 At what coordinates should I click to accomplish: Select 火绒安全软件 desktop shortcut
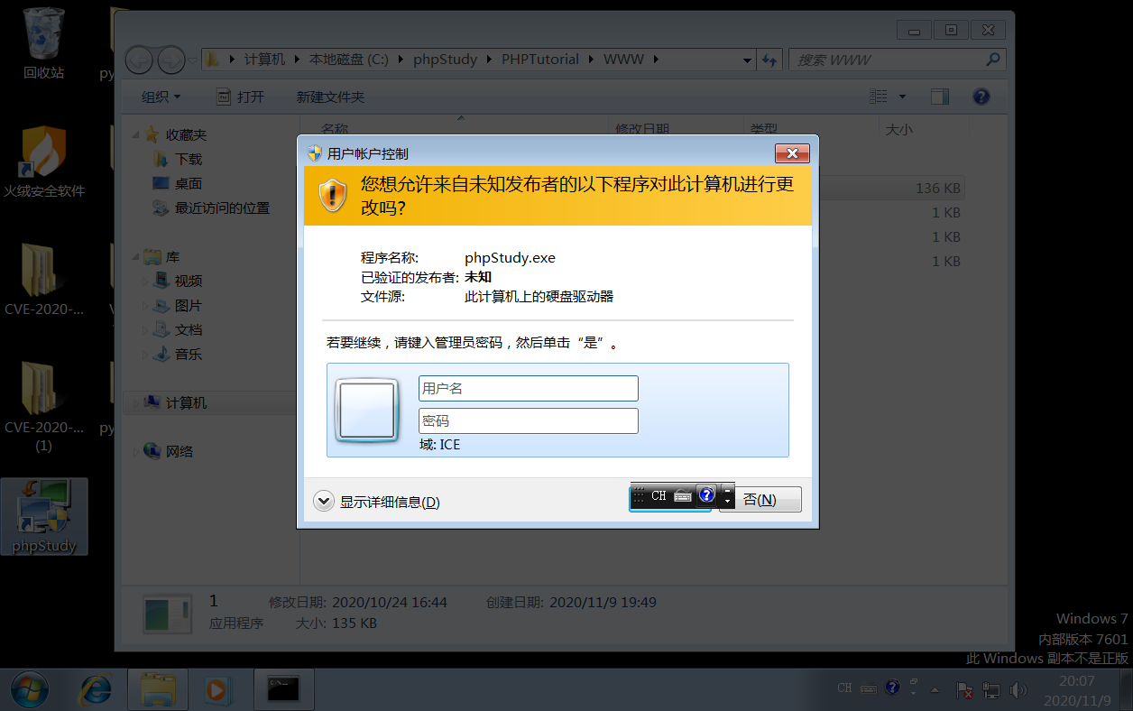click(43, 162)
